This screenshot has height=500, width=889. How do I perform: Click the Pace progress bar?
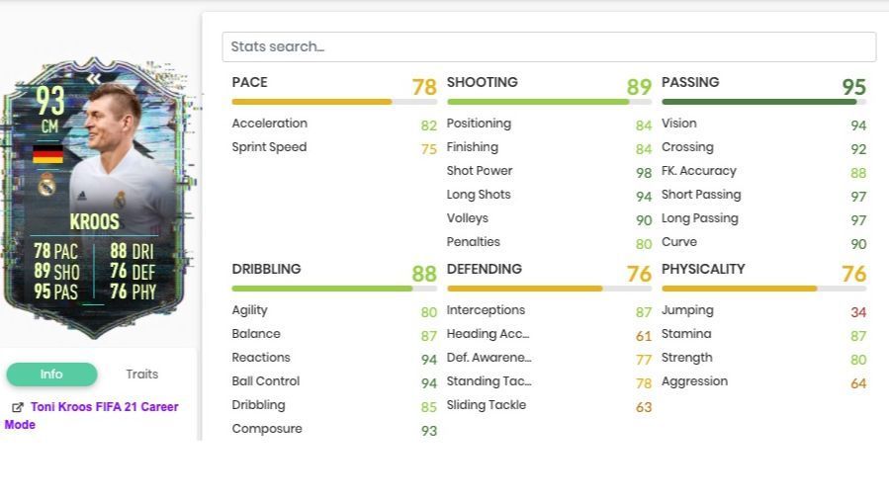coord(334,102)
